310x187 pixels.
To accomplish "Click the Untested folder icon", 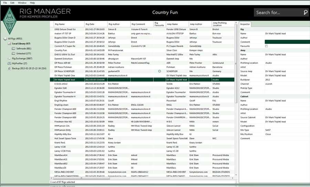I will [13, 54].
